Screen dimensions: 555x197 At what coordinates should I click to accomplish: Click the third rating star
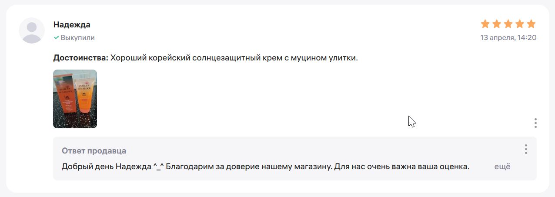pos(508,24)
